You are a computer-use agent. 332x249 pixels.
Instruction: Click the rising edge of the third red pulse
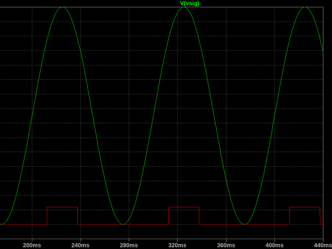pyautogui.click(x=289, y=216)
